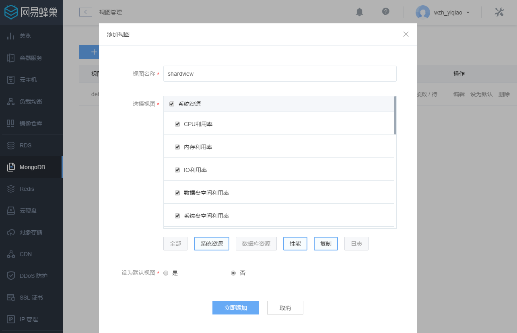Image resolution: width=517 pixels, height=333 pixels.
Task: Open the Redis sidebar icon
Action: coord(11,188)
